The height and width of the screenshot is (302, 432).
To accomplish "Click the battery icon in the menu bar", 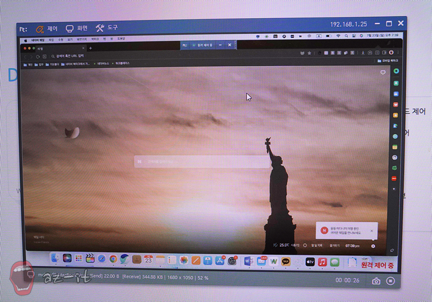I will (328, 36).
